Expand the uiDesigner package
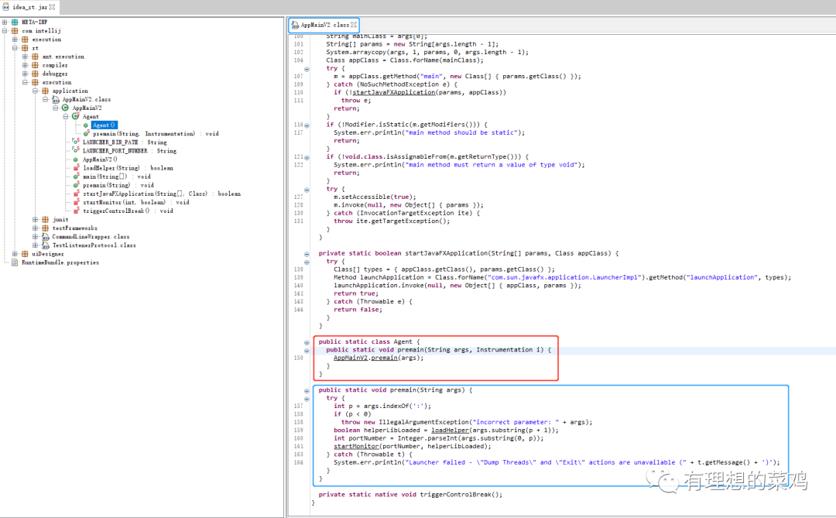Viewport: 836px width, 518px height. click(15, 254)
